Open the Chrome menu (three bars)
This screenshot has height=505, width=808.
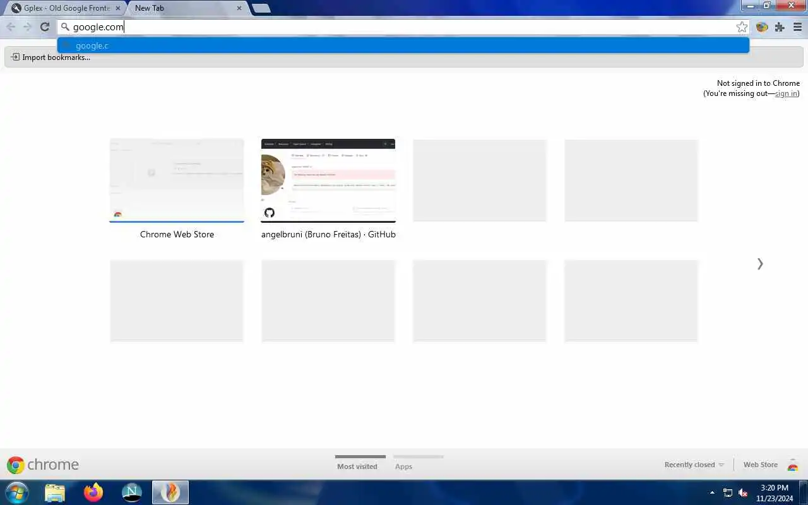point(797,27)
